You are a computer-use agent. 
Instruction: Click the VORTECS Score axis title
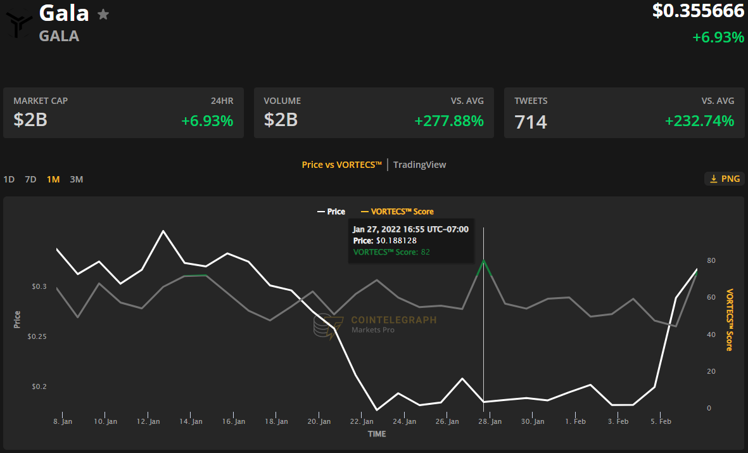point(730,320)
